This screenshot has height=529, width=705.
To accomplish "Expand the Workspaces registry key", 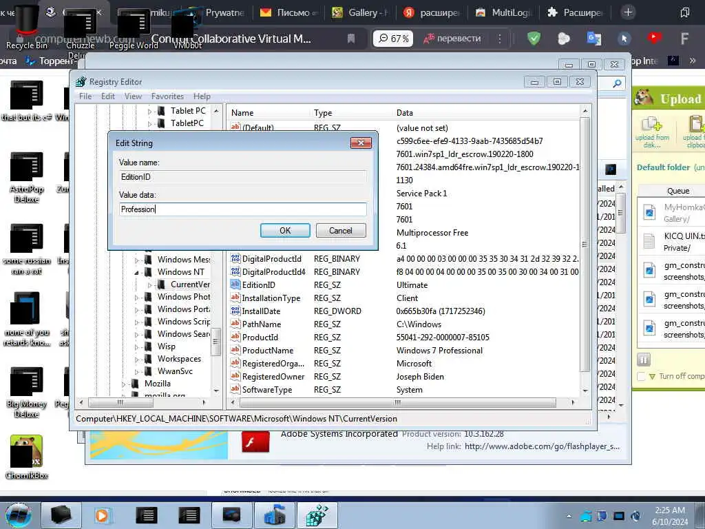I will pyautogui.click(x=136, y=359).
